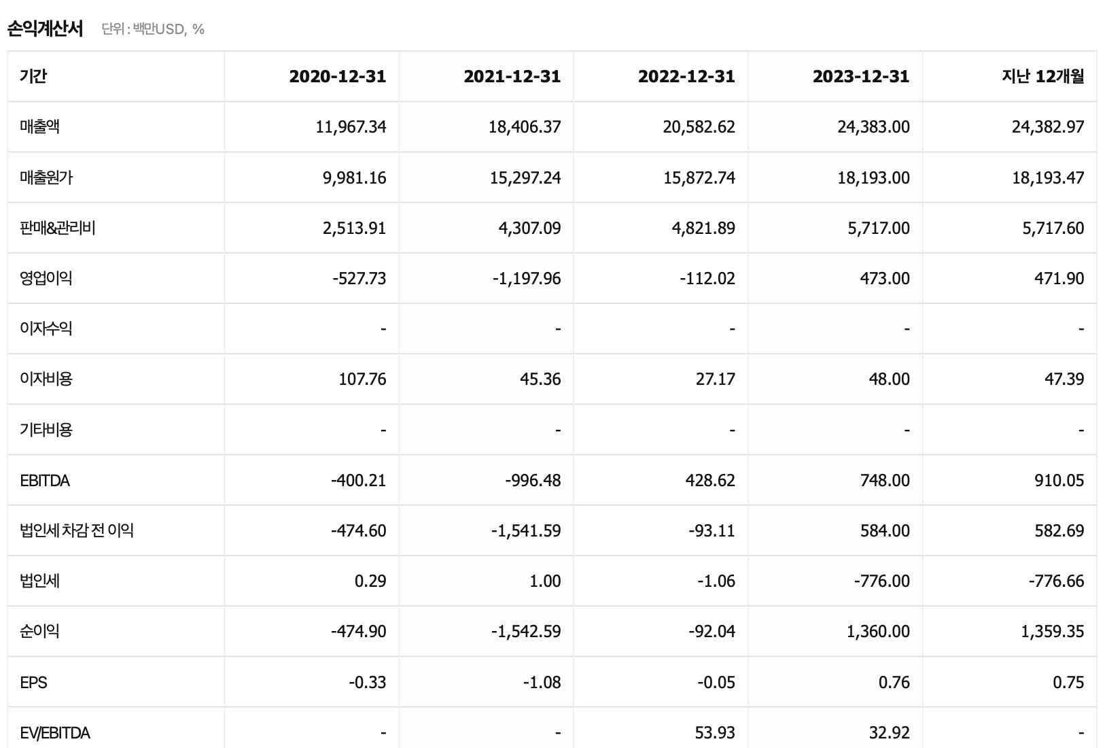Screen dimensions: 1105x748
Task: Click SG&A value 5,717.60
Action: click(x=1053, y=228)
